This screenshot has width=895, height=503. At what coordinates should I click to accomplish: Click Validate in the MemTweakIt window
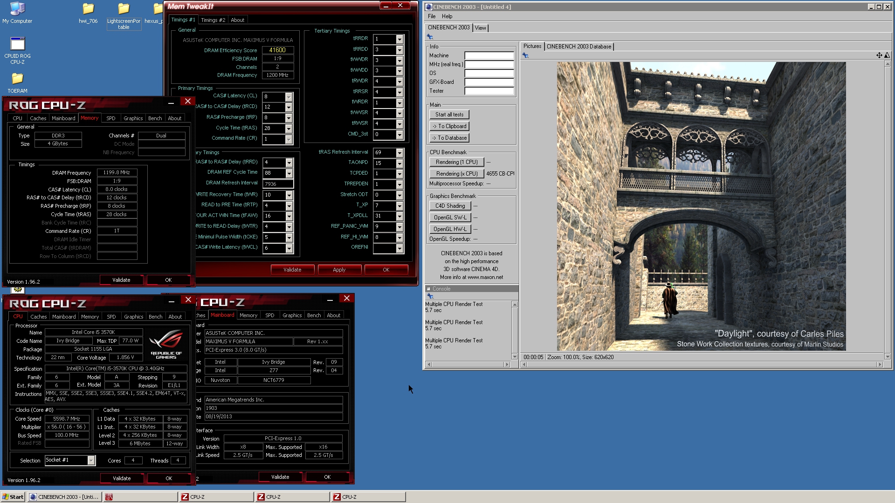tap(292, 270)
